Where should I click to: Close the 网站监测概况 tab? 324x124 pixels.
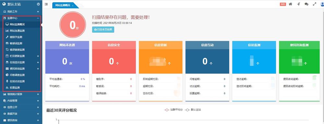[x=73, y=6]
